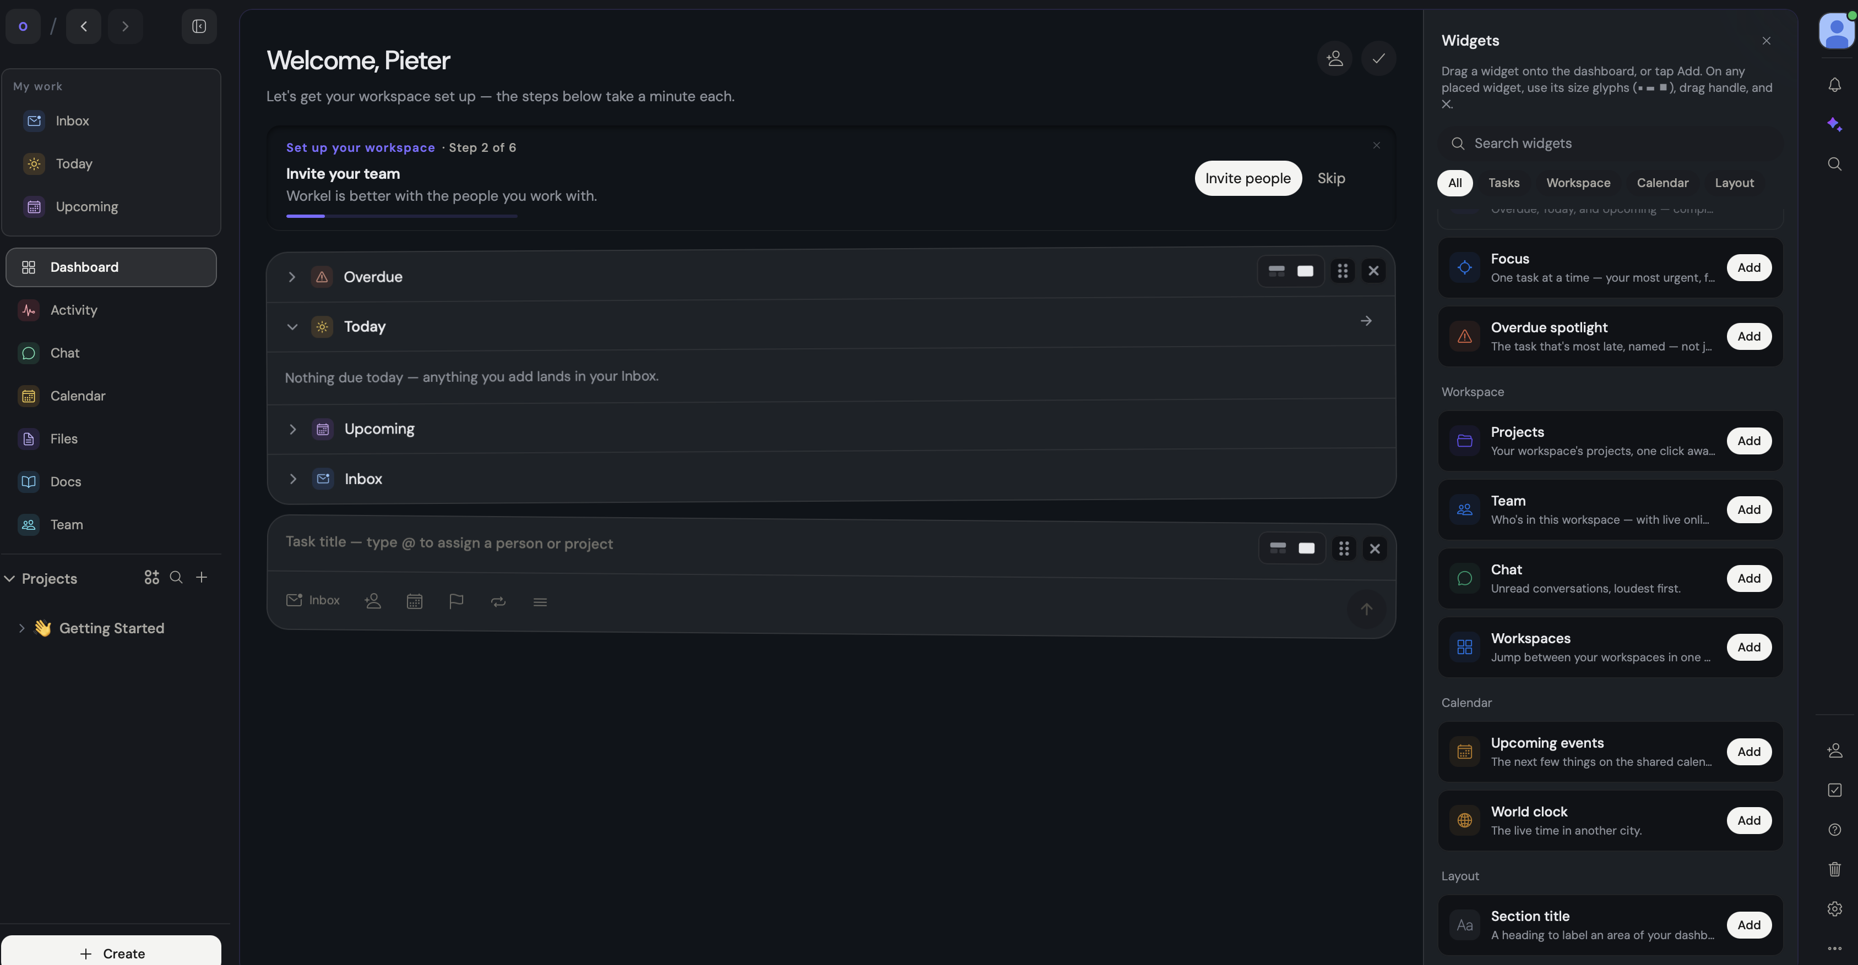Open Today in My work
Viewport: 1858px width, 965px height.
(111, 163)
